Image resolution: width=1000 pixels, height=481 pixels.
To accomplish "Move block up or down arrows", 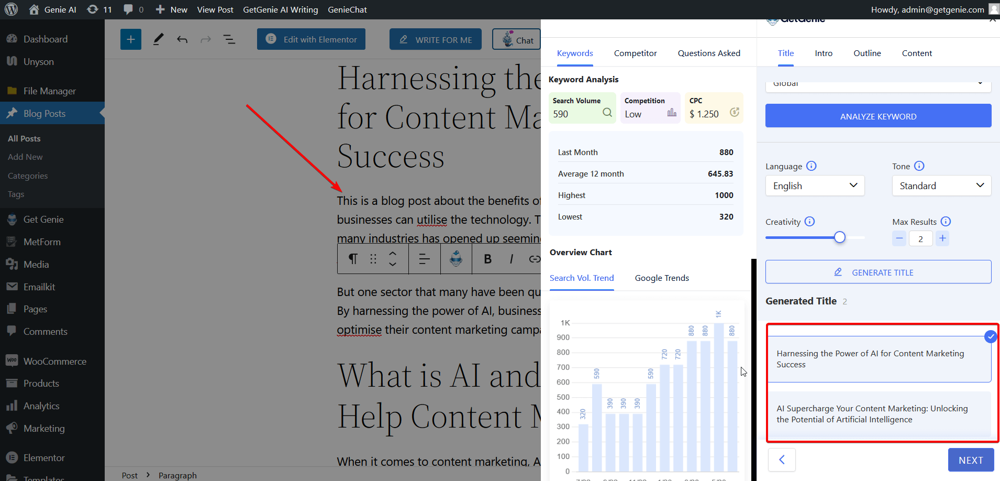I will 393,259.
